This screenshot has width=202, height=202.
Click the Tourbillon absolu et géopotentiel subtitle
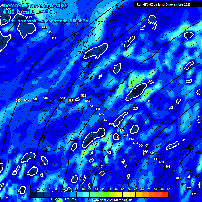pyautogui.click(x=45, y=21)
